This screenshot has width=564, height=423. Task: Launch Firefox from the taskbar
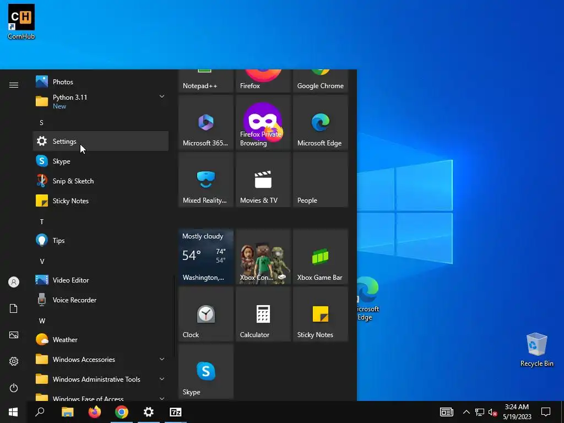pyautogui.click(x=95, y=412)
